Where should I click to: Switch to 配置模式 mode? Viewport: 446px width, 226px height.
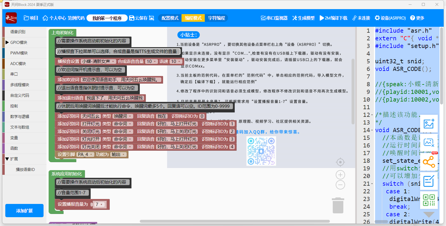tap(170, 18)
